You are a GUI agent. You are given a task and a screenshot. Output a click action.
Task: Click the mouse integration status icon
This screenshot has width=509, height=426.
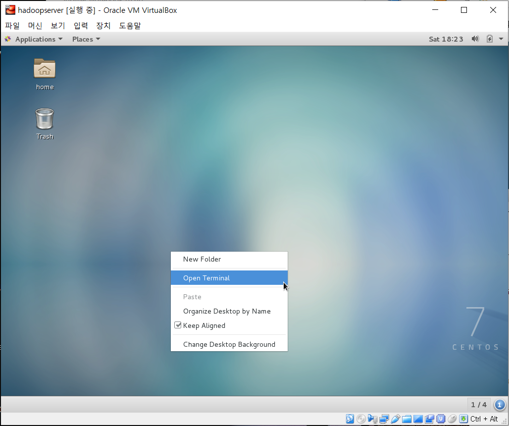tap(452, 419)
